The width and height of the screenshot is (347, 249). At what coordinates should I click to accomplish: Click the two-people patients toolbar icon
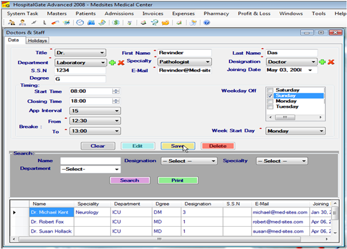pos(11,23)
